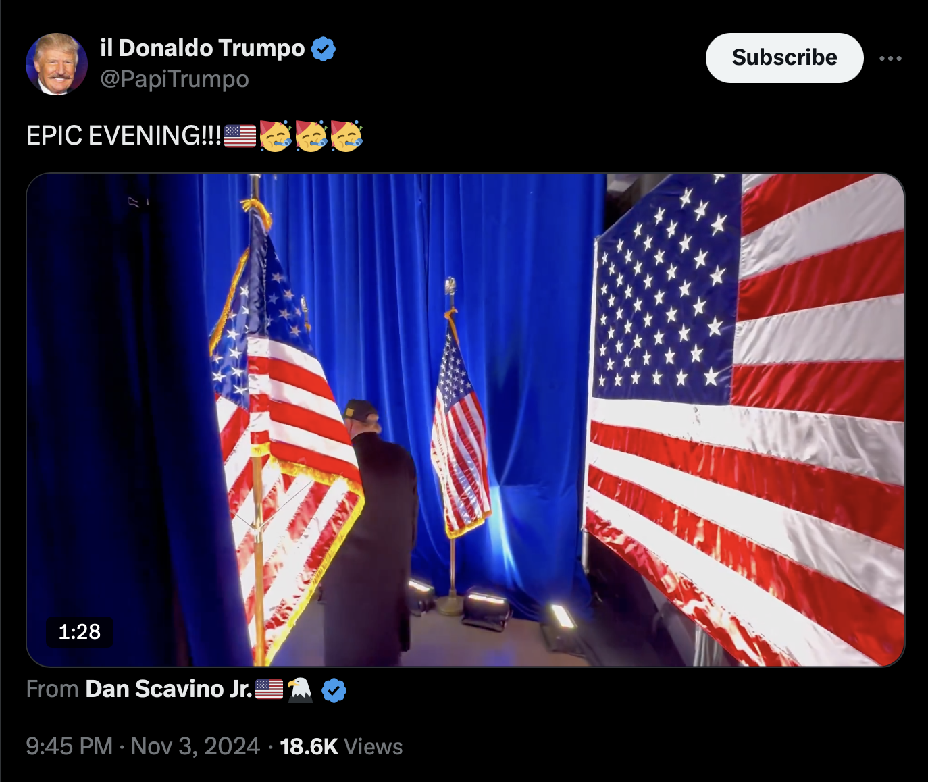Click verified badge beside il Donaldo Trumpo
The height and width of the screenshot is (782, 928).
pyautogui.click(x=324, y=49)
